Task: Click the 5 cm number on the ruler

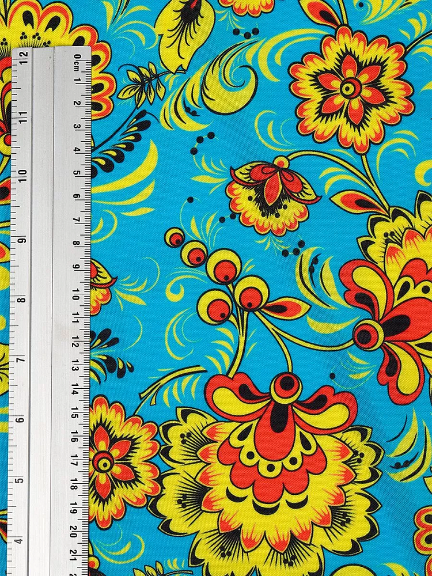Action: coord(76,173)
